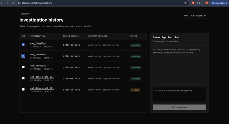Screen dimensions: 229x124
Task: Click the Ask about the selected investigations textbox
Action: pyautogui.click(x=180, y=94)
